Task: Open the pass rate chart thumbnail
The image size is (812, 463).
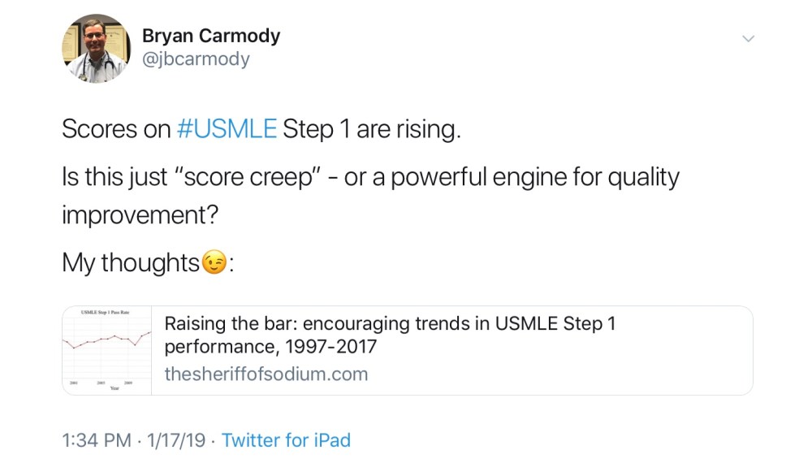Action: pyautogui.click(x=107, y=350)
